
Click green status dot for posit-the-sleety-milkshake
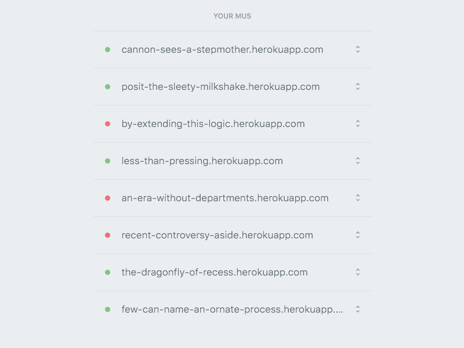[107, 87]
